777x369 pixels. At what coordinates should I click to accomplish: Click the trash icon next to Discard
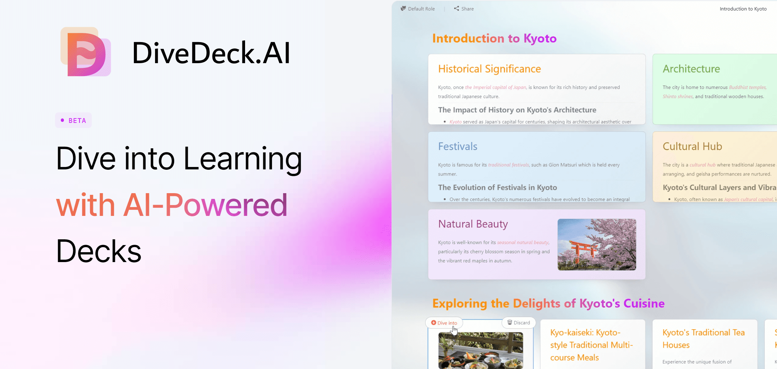click(x=509, y=322)
